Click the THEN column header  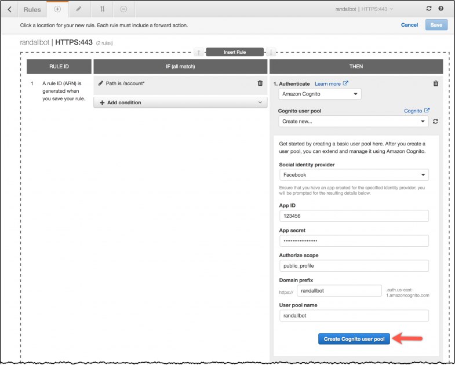356,67
